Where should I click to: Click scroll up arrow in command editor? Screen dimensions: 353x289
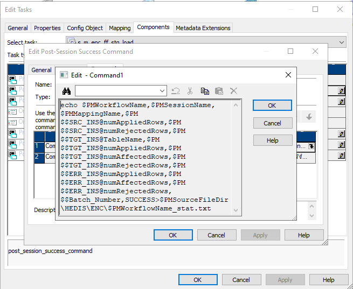pos(236,105)
